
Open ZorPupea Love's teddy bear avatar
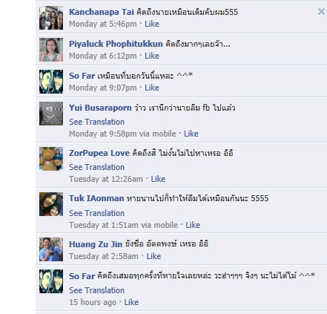(x=51, y=159)
